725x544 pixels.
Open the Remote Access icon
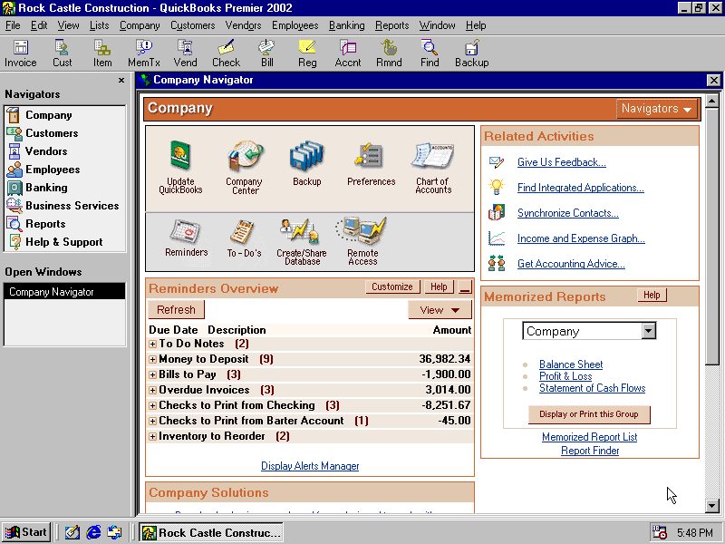[x=362, y=241]
